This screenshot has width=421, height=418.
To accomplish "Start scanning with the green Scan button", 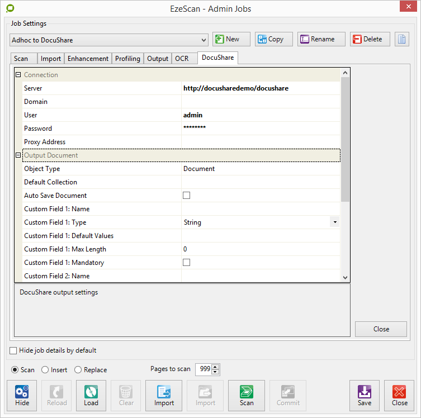I will [247, 396].
